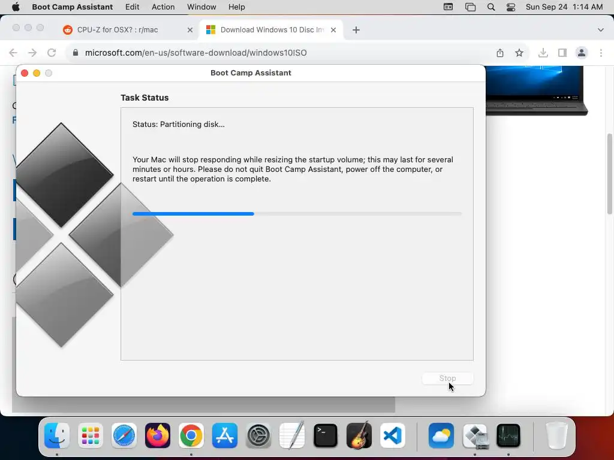Click the microsoft.com address bar URL
Screen dimensions: 614x460
point(196,53)
